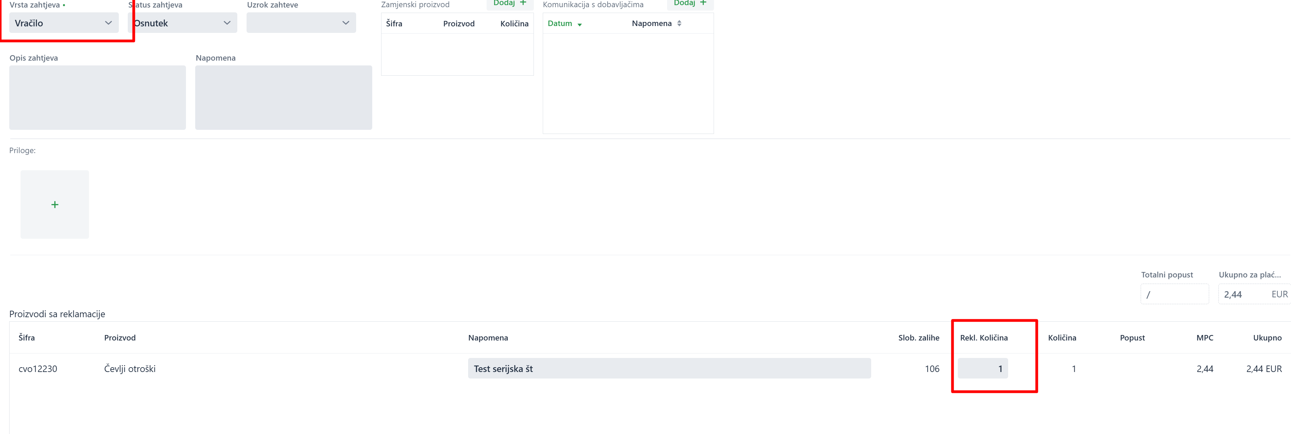Click the Napomena text area
Viewport: 1291px width, 434px height.
[283, 97]
